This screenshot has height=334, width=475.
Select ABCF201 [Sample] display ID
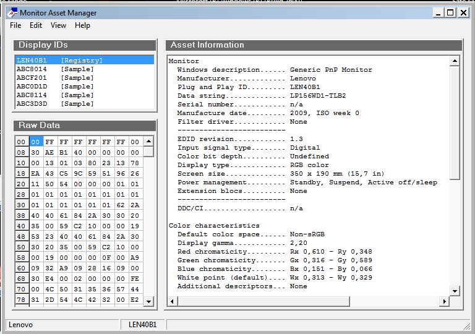85,78
